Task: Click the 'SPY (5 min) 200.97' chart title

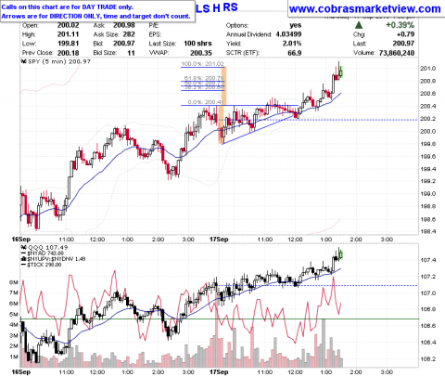Action: [x=59, y=61]
